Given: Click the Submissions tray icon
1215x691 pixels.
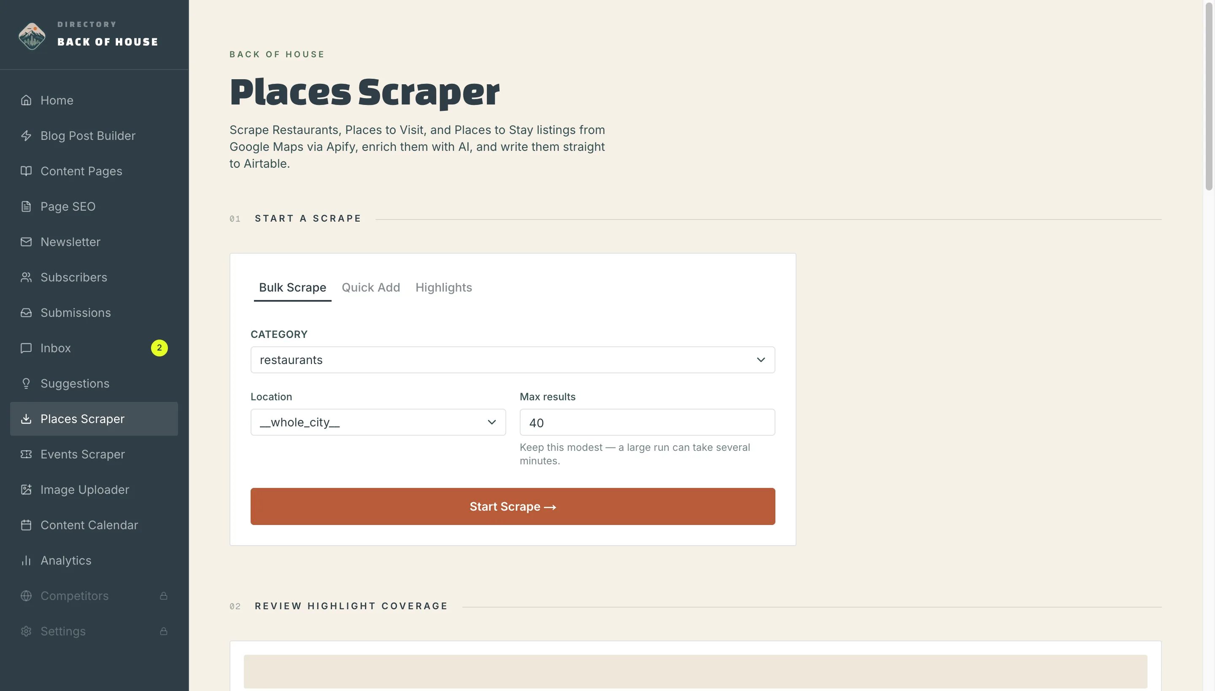Looking at the screenshot, I should (26, 313).
